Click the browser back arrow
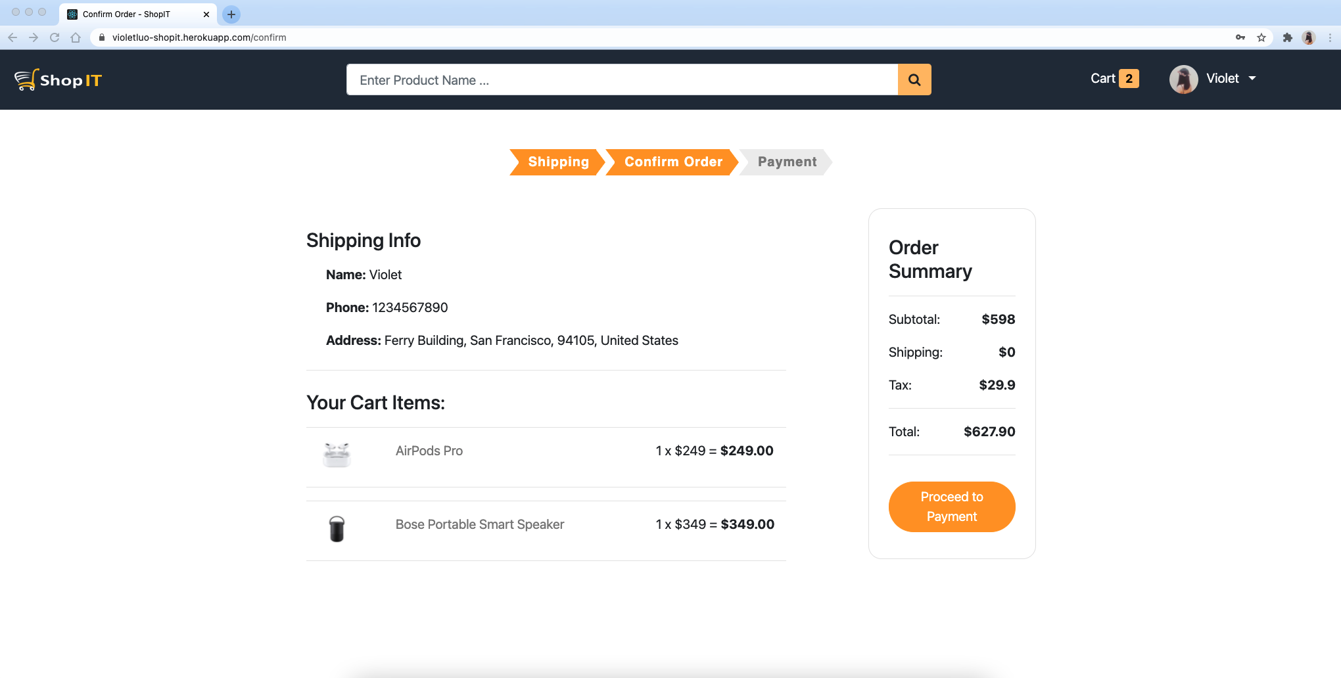This screenshot has width=1341, height=678. [12, 37]
